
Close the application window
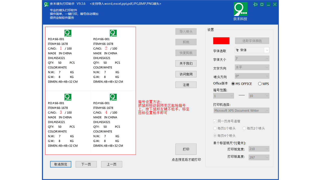tap(275, 4)
